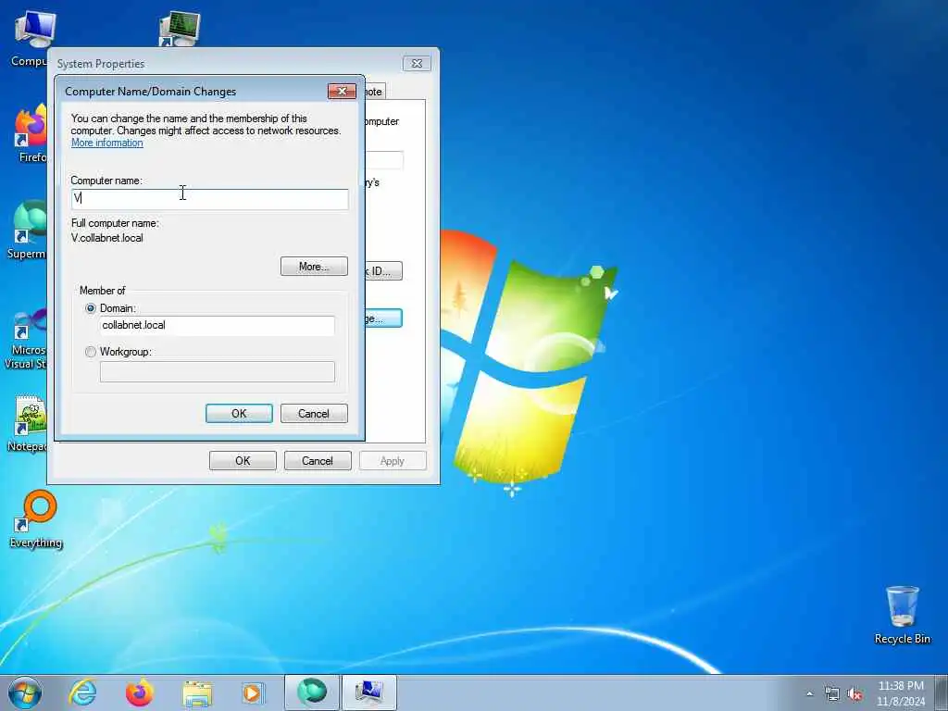The height and width of the screenshot is (711, 948).
Task: Confirm Computer Name/Domain Changes with OK
Action: [239, 414]
